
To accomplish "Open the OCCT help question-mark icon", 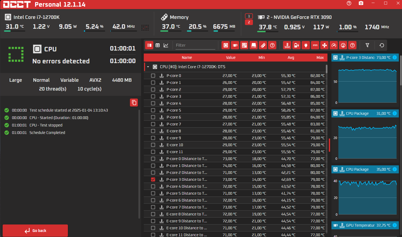I will (x=349, y=3).
